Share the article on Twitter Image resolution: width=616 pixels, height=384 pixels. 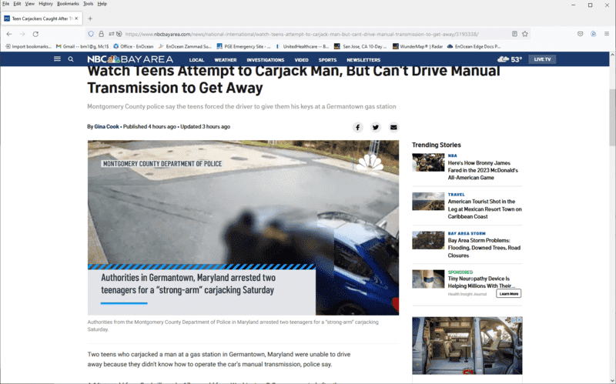(376, 127)
